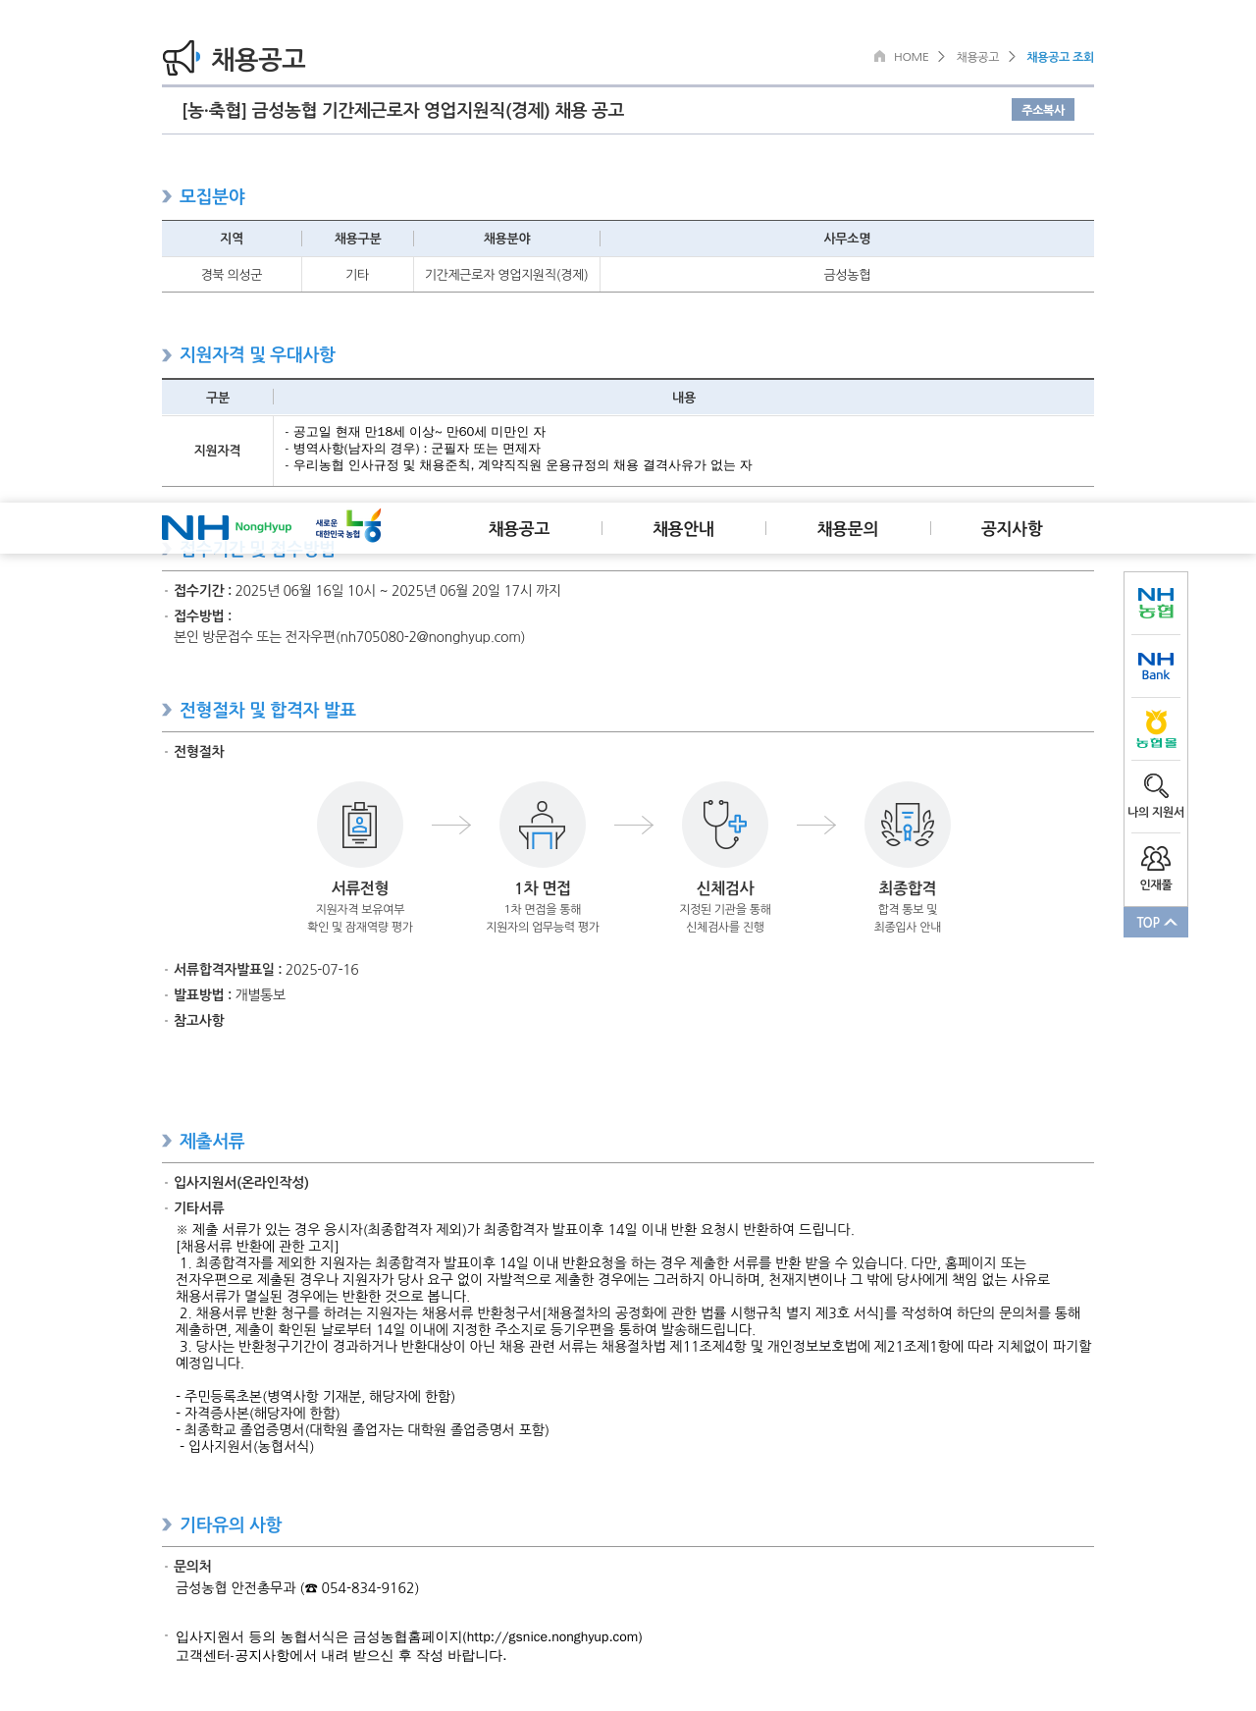
Task: Click the 최종합격 laurel icon
Action: point(908,825)
